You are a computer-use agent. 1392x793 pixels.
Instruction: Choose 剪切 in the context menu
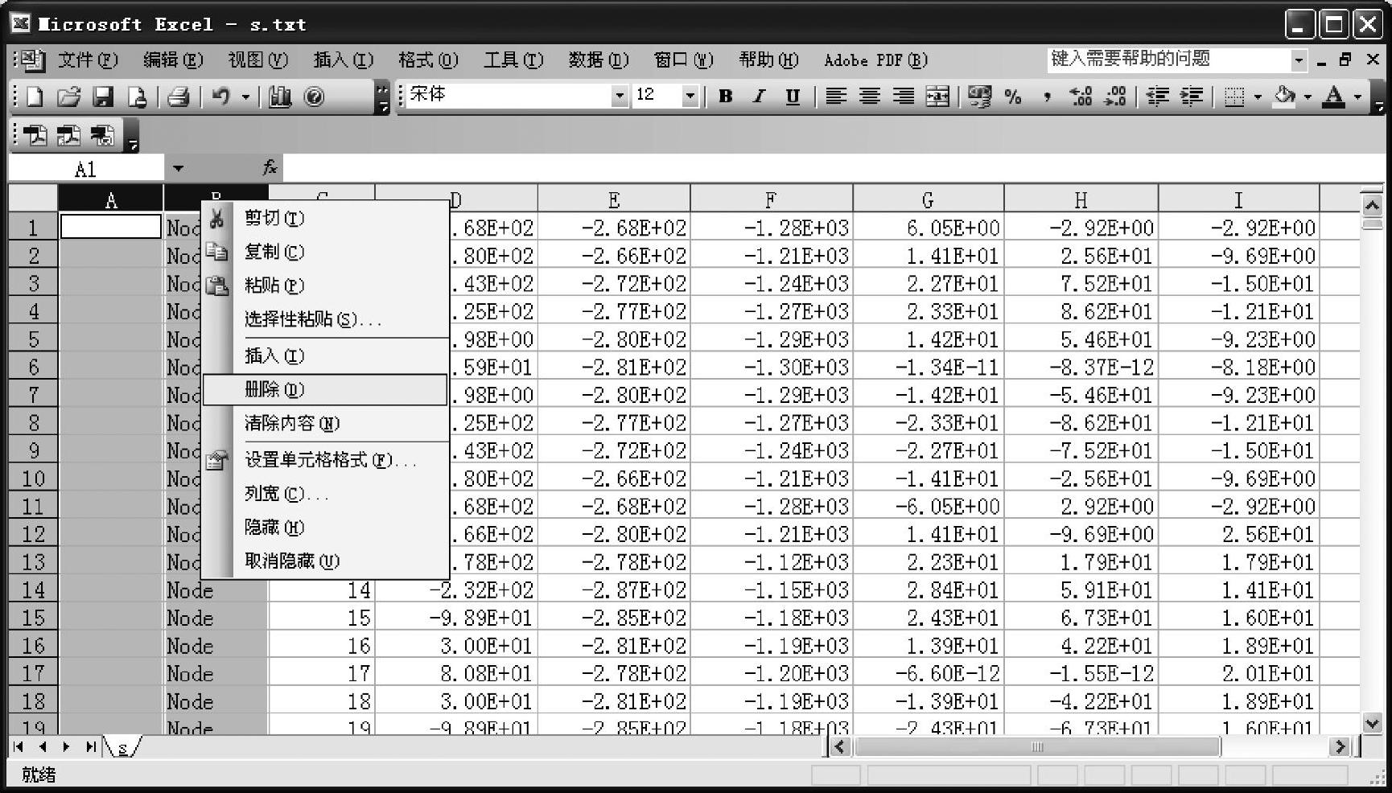325,218
